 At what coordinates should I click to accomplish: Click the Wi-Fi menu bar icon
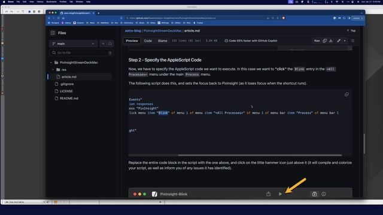coord(337,2)
